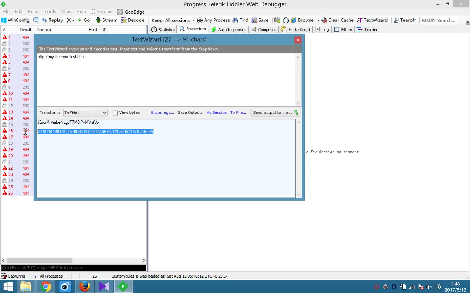Click the TextWizard input text area
Screen dimensions: 470x293
tap(166, 79)
